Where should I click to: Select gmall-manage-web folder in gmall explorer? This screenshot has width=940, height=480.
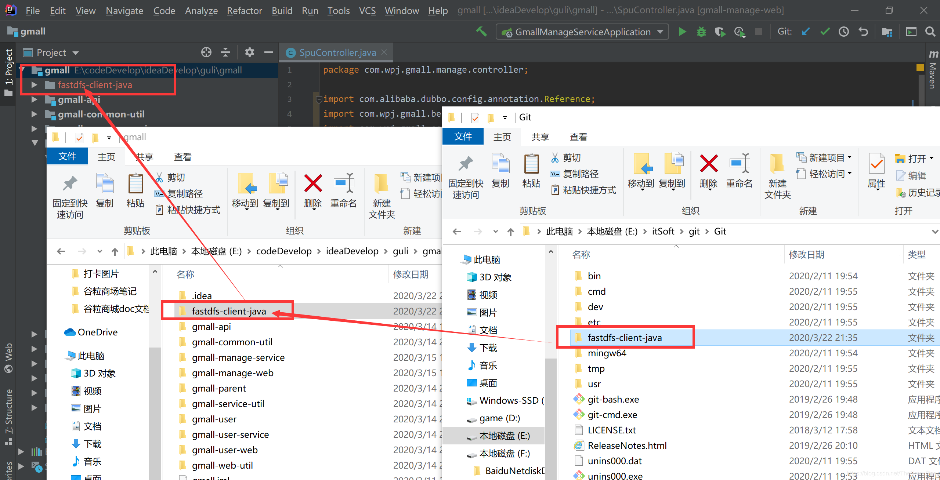[x=232, y=373]
